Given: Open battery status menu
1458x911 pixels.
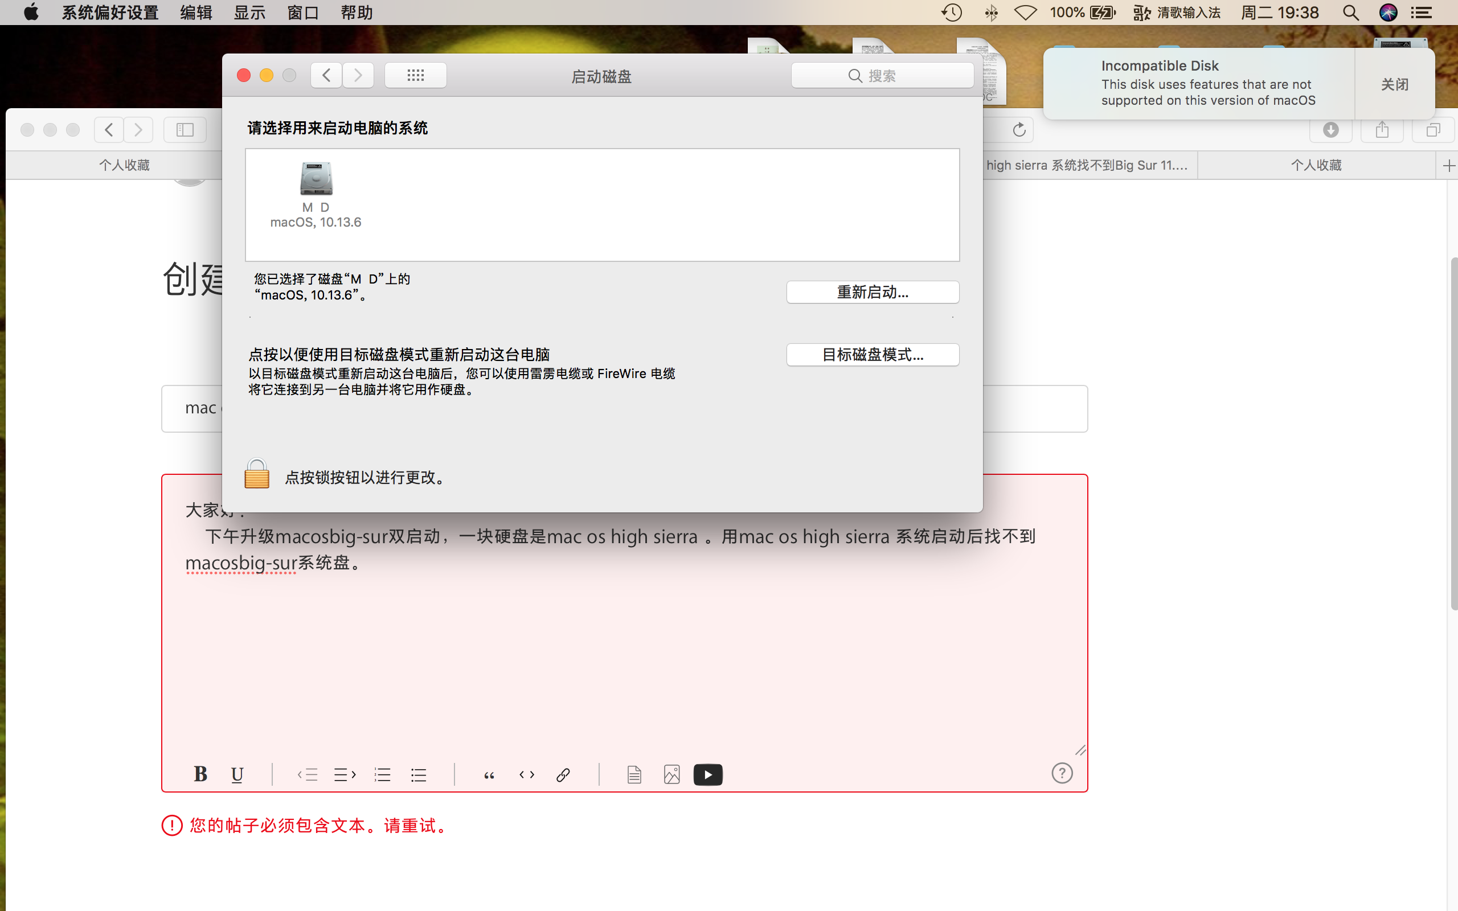Looking at the screenshot, I should click(x=1083, y=13).
